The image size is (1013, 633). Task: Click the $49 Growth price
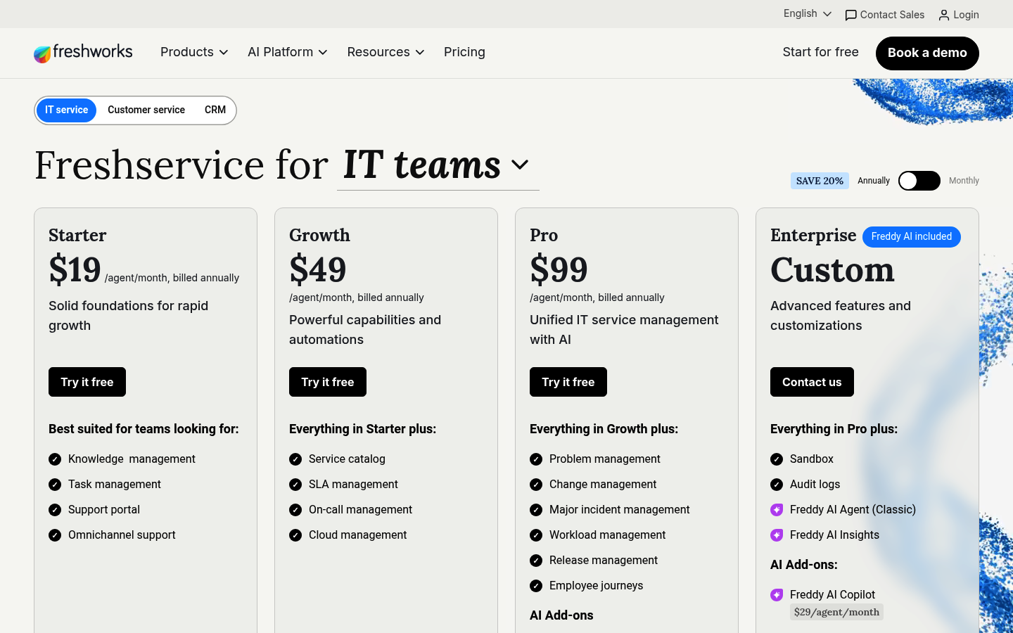coord(318,269)
